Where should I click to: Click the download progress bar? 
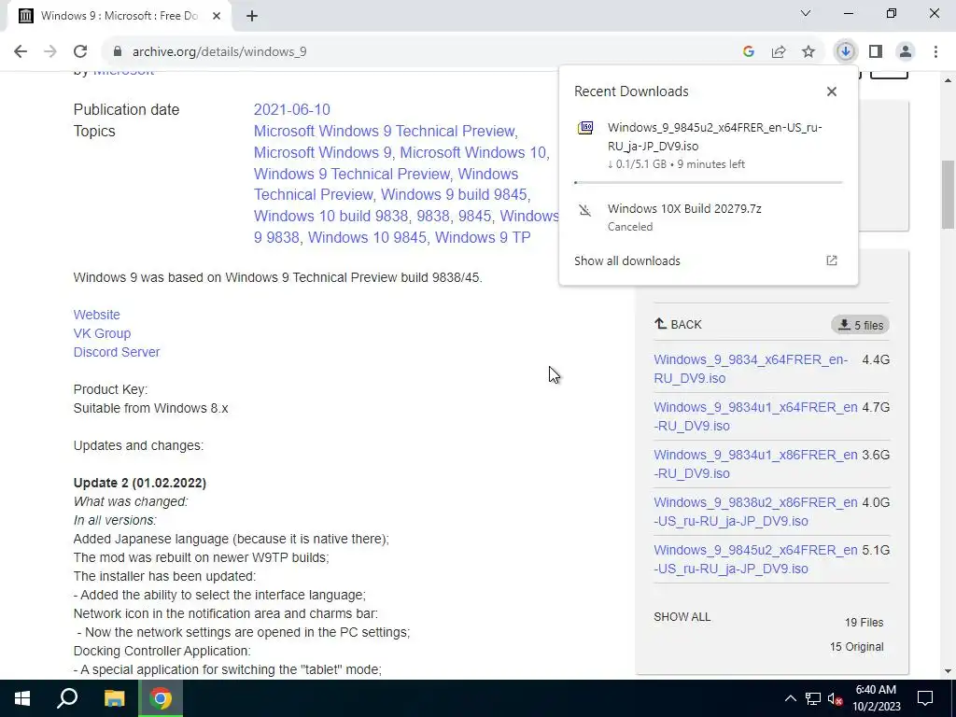click(x=709, y=182)
